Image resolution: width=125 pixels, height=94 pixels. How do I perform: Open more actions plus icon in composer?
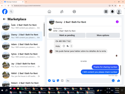(49, 81)
